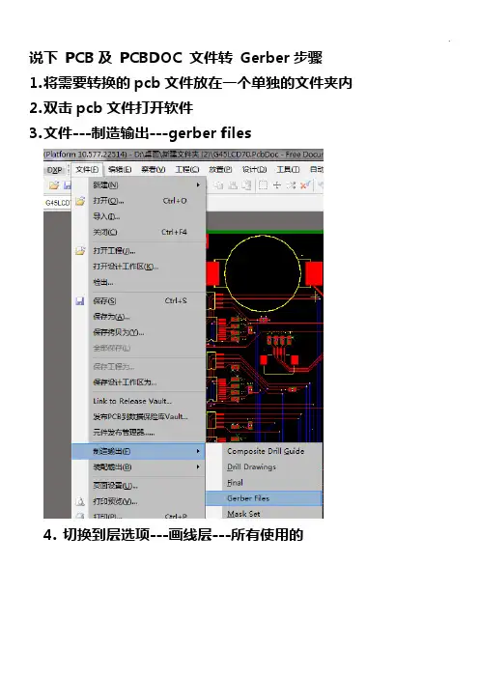479x678 pixels.
Task: Click the line "4. 切换到层选项---画线层---所有使用的"
Action: point(173,535)
